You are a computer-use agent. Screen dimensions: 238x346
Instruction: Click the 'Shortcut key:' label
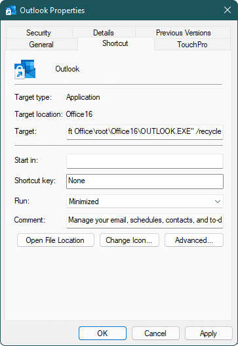coord(35,181)
